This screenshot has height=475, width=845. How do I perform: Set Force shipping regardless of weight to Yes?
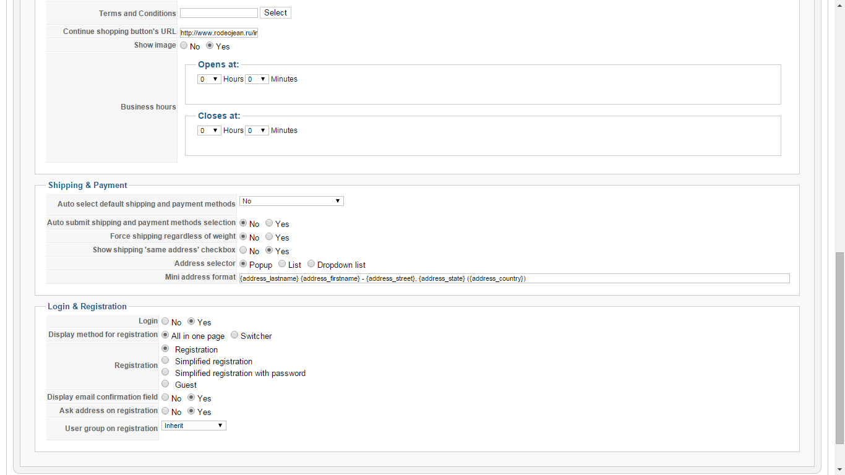point(269,237)
